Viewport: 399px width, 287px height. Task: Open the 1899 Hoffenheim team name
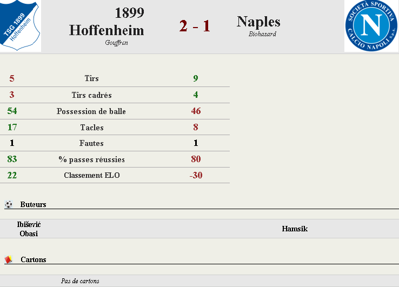(x=107, y=22)
